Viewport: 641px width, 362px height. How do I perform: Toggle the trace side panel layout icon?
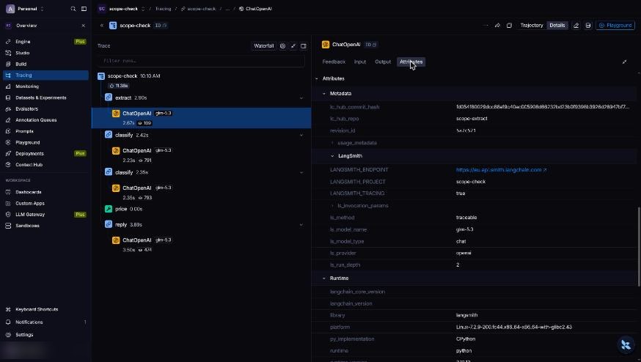point(304,46)
